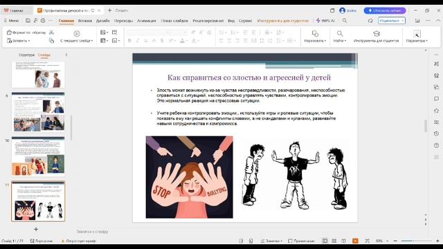
Task: Click the Создать new tab button
Action: pos(118,10)
